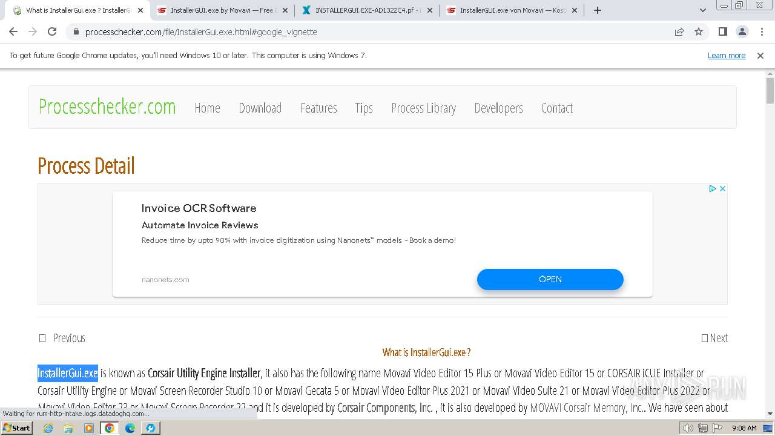The width and height of the screenshot is (775, 436).
Task: Click the ad's OPEN button
Action: pos(550,279)
